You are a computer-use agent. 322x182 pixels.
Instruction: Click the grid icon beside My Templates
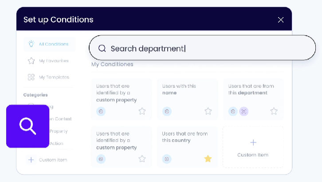pyautogui.click(x=31, y=77)
